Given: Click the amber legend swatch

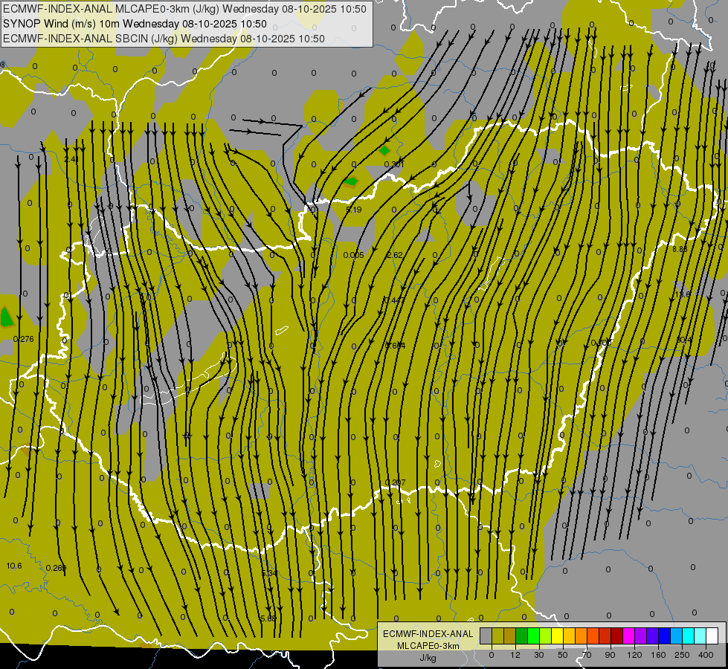Looking at the screenshot, I should coord(569,636).
